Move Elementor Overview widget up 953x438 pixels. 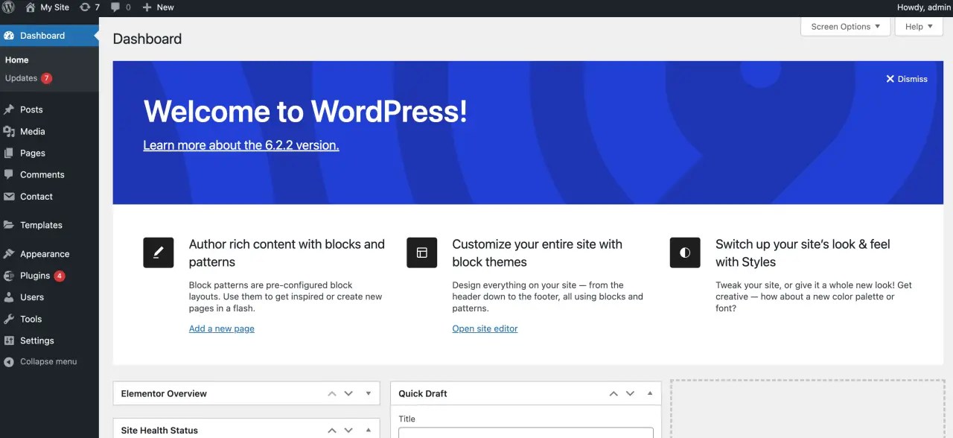point(332,393)
